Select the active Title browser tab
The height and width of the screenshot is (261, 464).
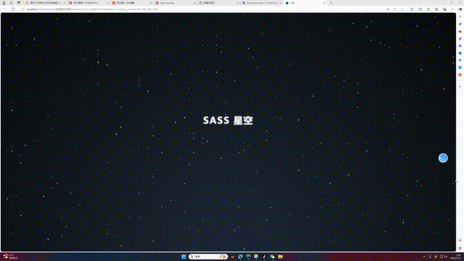305,3
